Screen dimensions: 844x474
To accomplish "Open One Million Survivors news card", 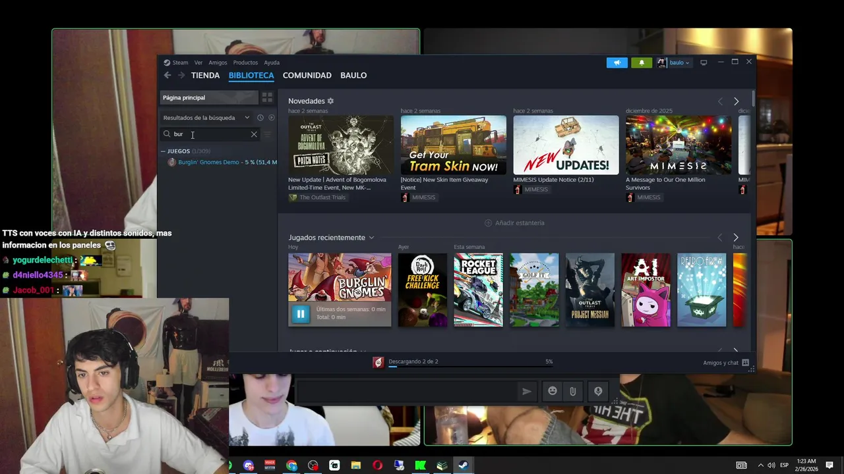I will tap(678, 145).
